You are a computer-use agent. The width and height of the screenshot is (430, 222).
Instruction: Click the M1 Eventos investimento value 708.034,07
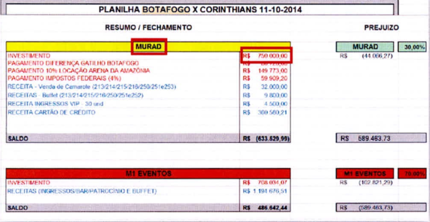coord(265,183)
